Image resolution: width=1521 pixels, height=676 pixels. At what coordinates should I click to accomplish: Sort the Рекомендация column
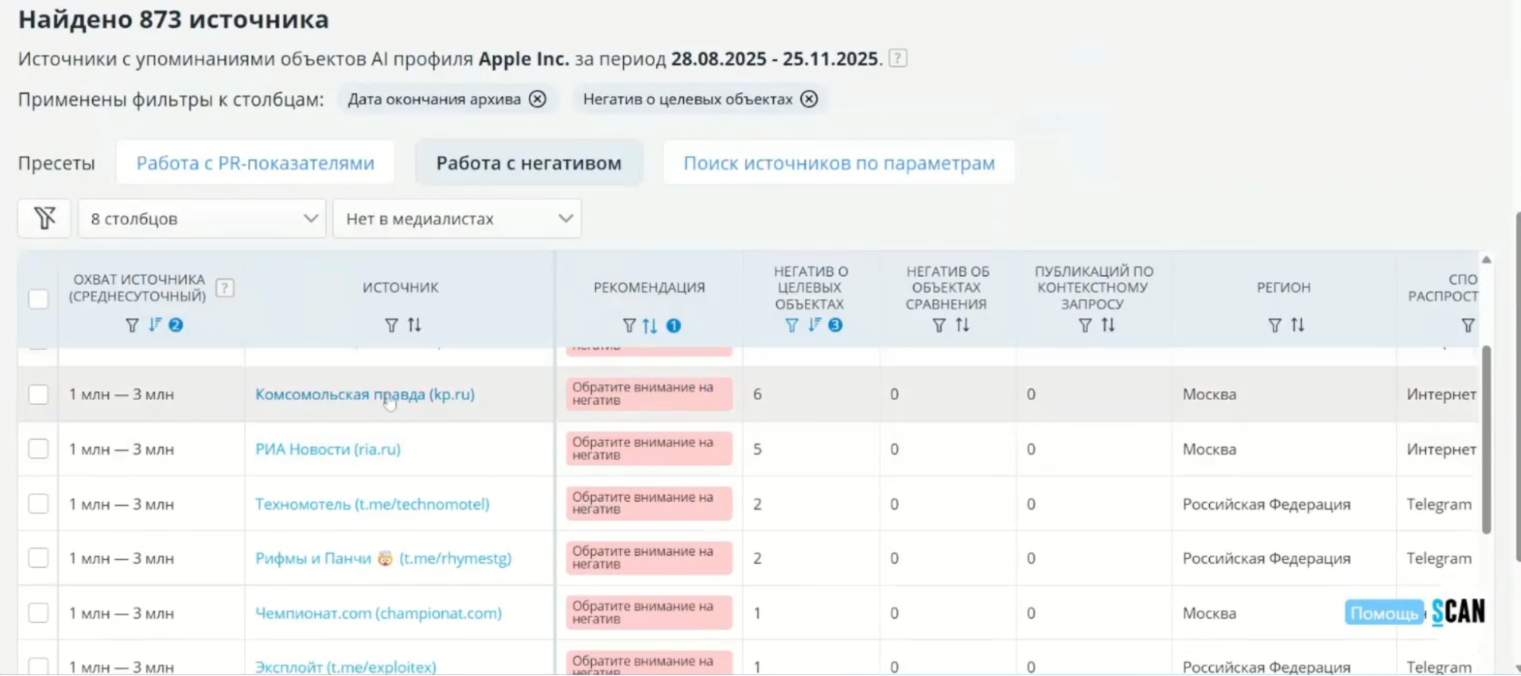point(650,325)
